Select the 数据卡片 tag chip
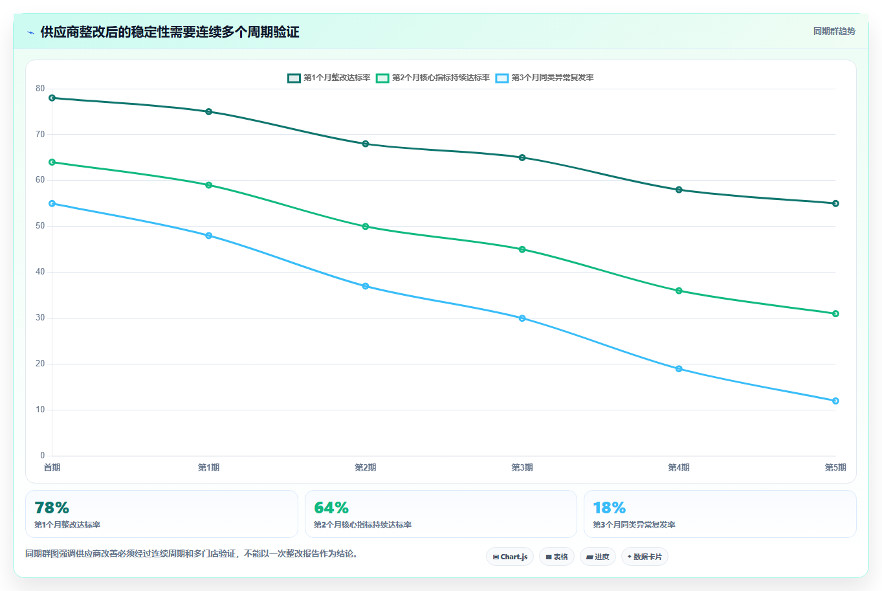 pos(645,557)
